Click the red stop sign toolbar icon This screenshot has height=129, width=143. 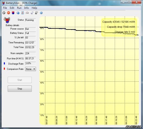point(8,13)
